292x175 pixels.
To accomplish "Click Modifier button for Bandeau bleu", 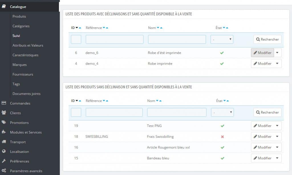I will pyautogui.click(x=262, y=158).
